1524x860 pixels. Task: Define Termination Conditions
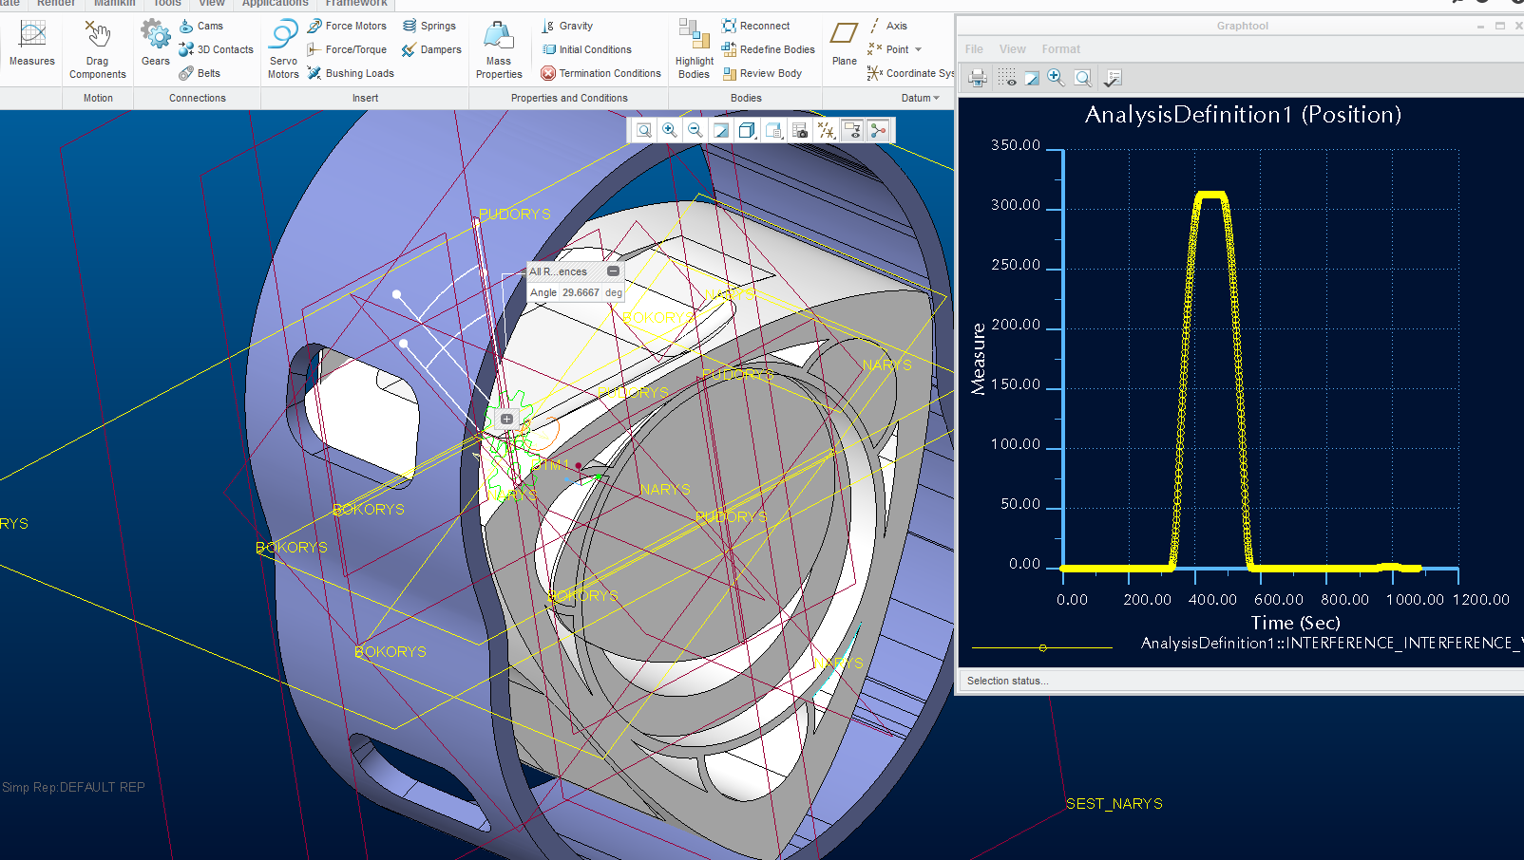pos(601,73)
